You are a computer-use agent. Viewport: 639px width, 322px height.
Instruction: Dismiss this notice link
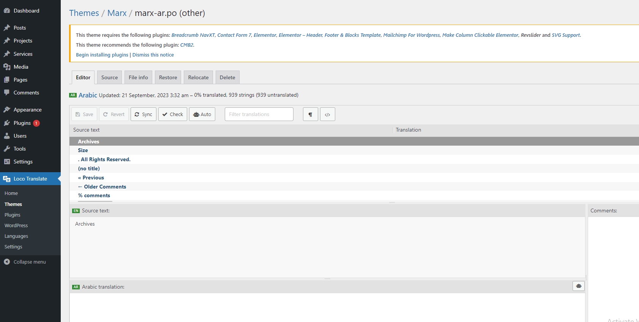coord(153,55)
